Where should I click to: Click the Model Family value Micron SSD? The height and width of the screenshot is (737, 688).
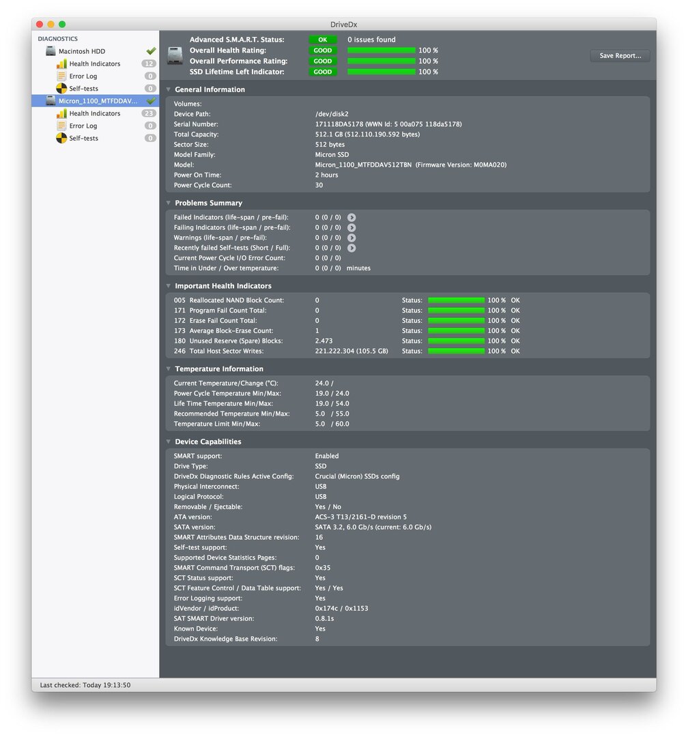[x=332, y=155]
